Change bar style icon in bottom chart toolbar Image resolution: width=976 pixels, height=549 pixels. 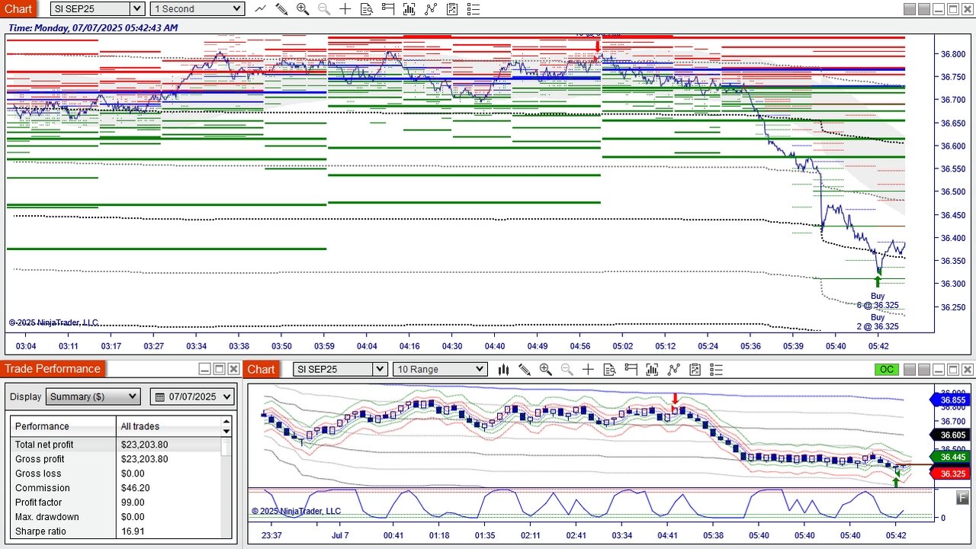[x=503, y=369]
